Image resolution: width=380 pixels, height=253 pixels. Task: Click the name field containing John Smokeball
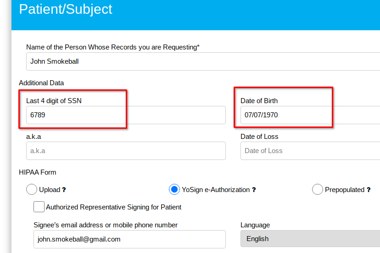point(202,61)
